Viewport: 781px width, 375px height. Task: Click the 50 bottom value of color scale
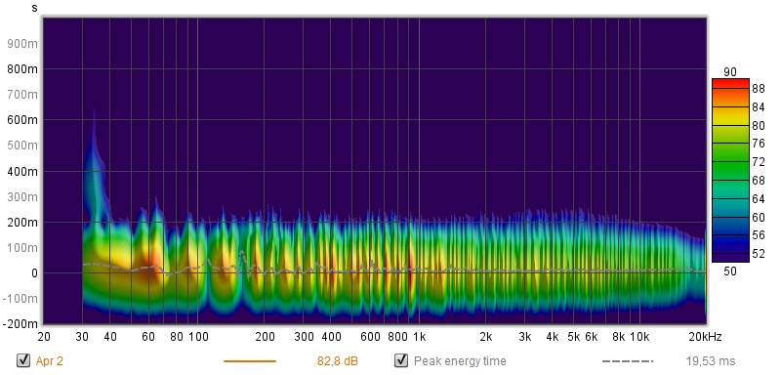click(x=729, y=271)
